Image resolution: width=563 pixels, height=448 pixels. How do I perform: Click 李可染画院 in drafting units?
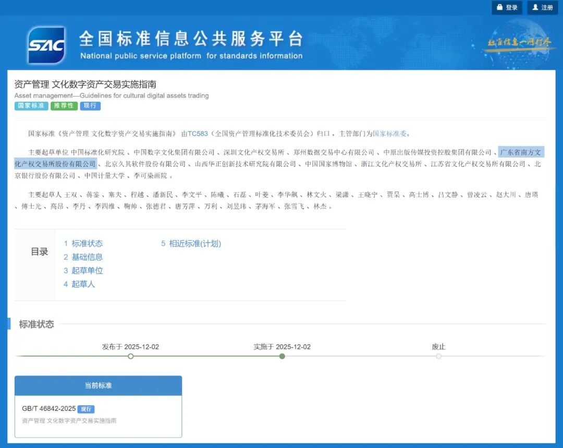pyautogui.click(x=151, y=176)
